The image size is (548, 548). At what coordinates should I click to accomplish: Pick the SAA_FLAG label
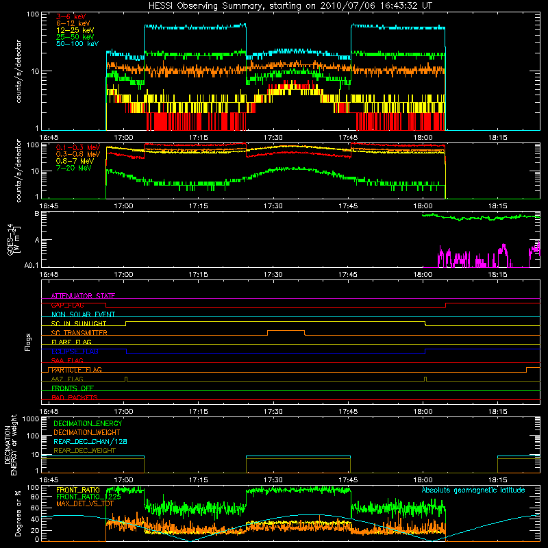[67, 361]
